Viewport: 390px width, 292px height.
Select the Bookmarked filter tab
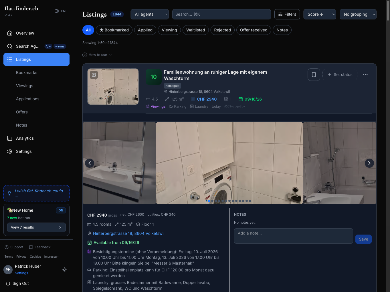[x=114, y=30]
